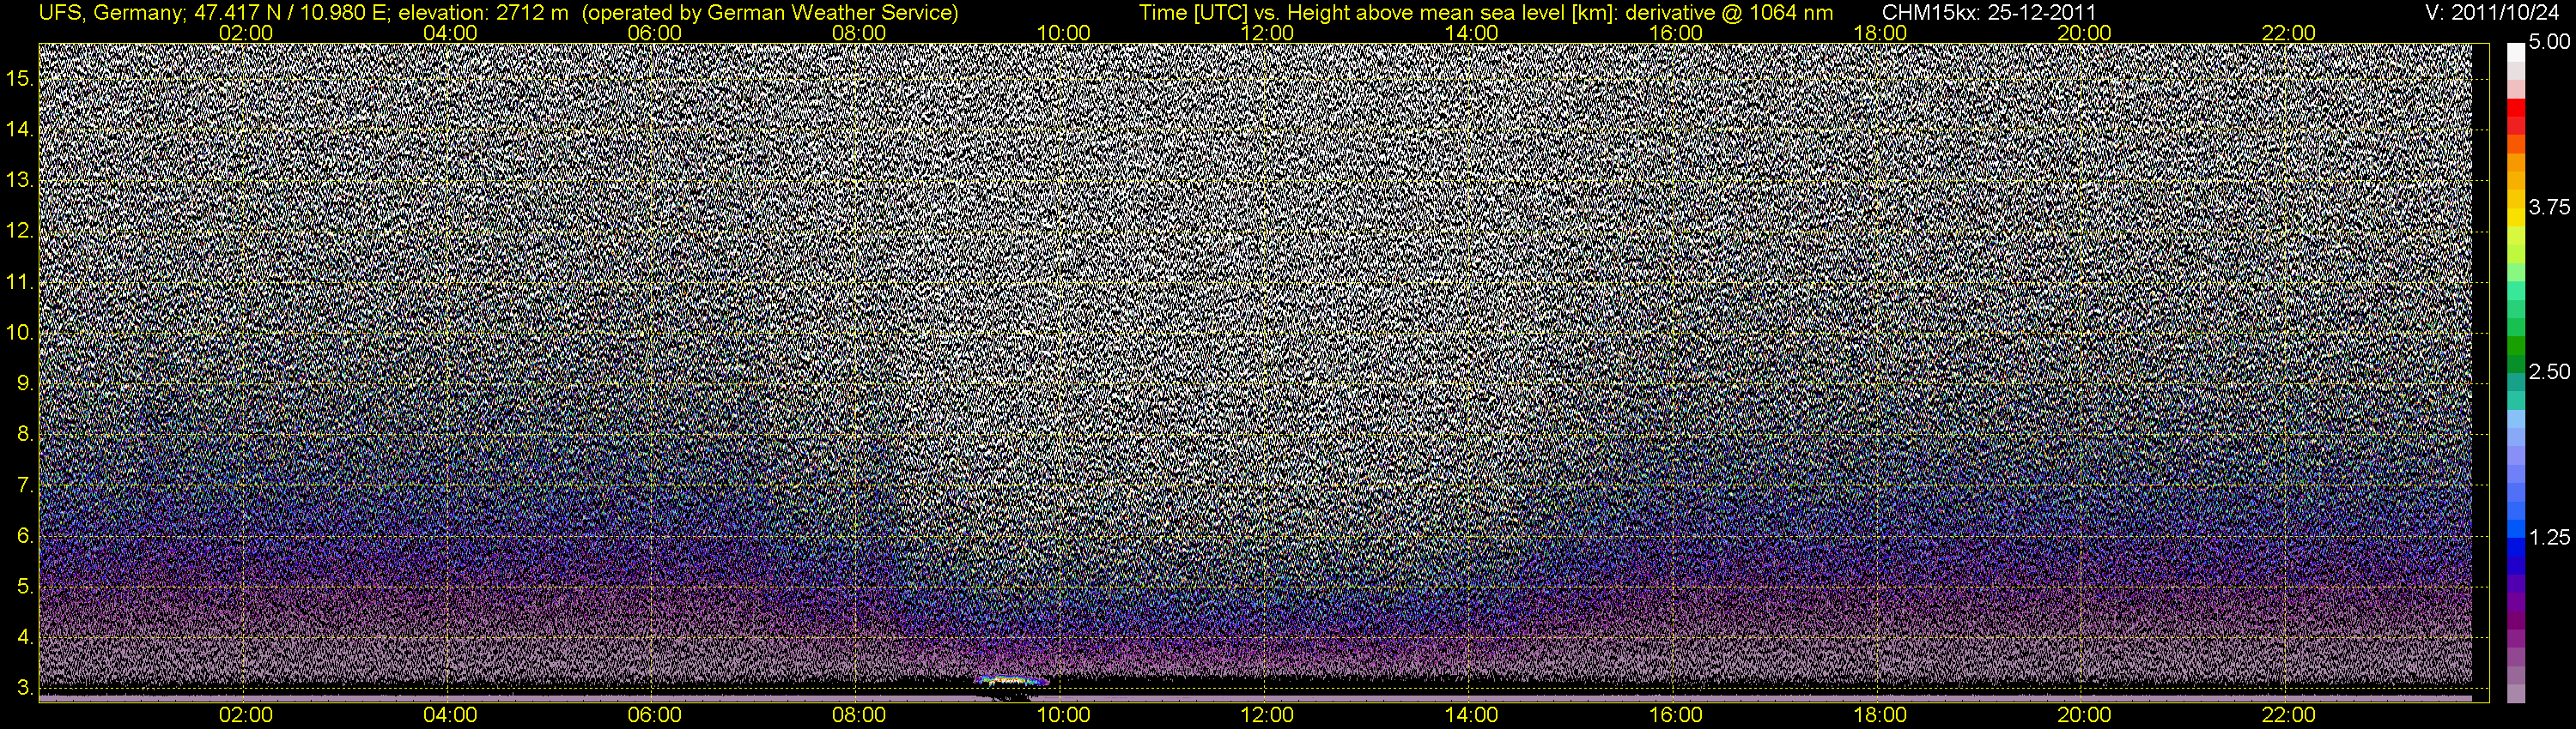Click the 12 km height label

click(18, 231)
